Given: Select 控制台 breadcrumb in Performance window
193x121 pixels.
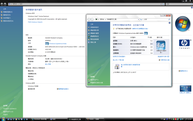Looking at the screenshot, I should pos(102,19).
